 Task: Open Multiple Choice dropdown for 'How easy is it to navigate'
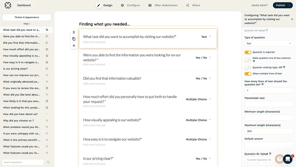(x=198, y=139)
